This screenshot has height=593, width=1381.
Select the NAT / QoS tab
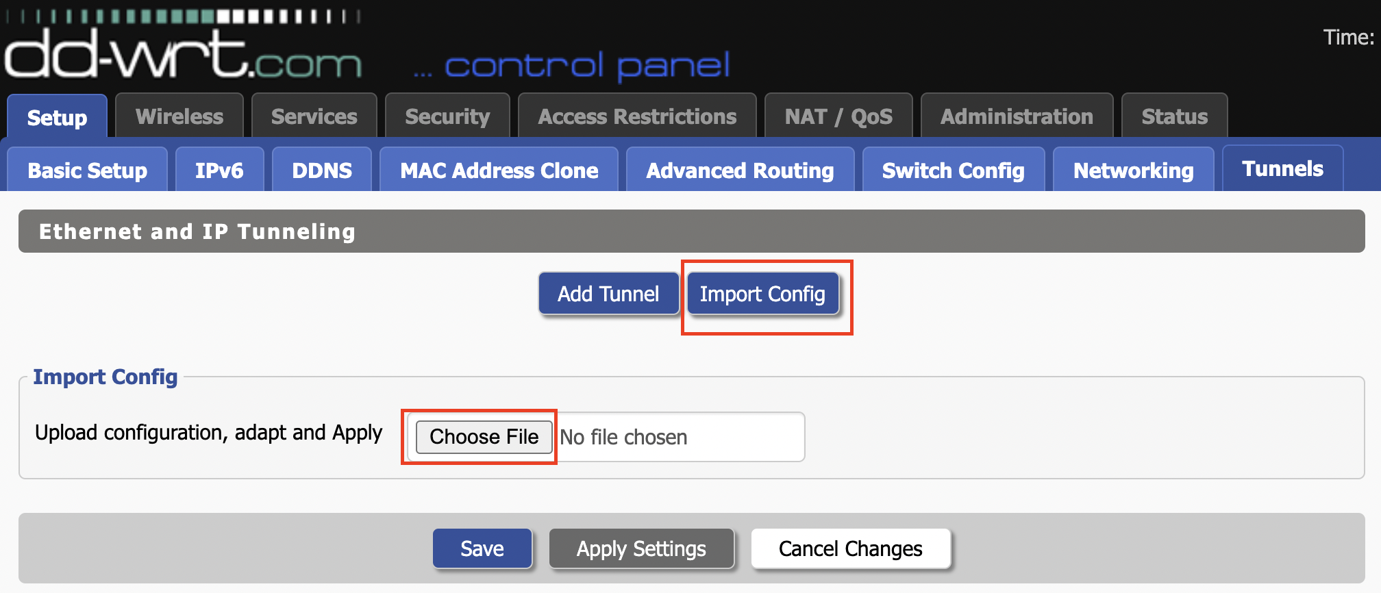click(838, 116)
